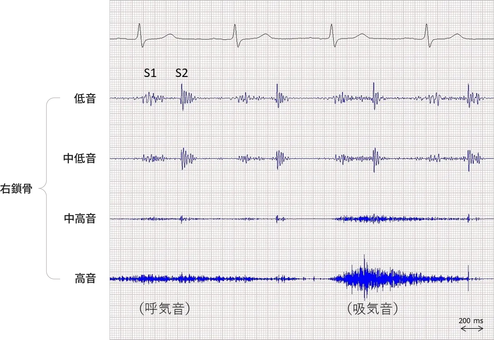The image size is (494, 340).
Task: Click the S1 heart sound label
Action: [x=150, y=73]
